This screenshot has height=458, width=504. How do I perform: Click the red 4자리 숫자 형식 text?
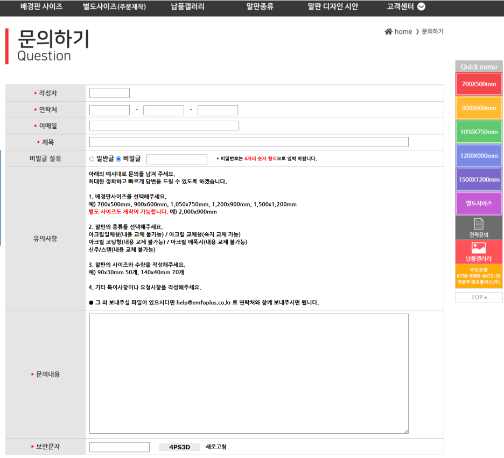261,158
